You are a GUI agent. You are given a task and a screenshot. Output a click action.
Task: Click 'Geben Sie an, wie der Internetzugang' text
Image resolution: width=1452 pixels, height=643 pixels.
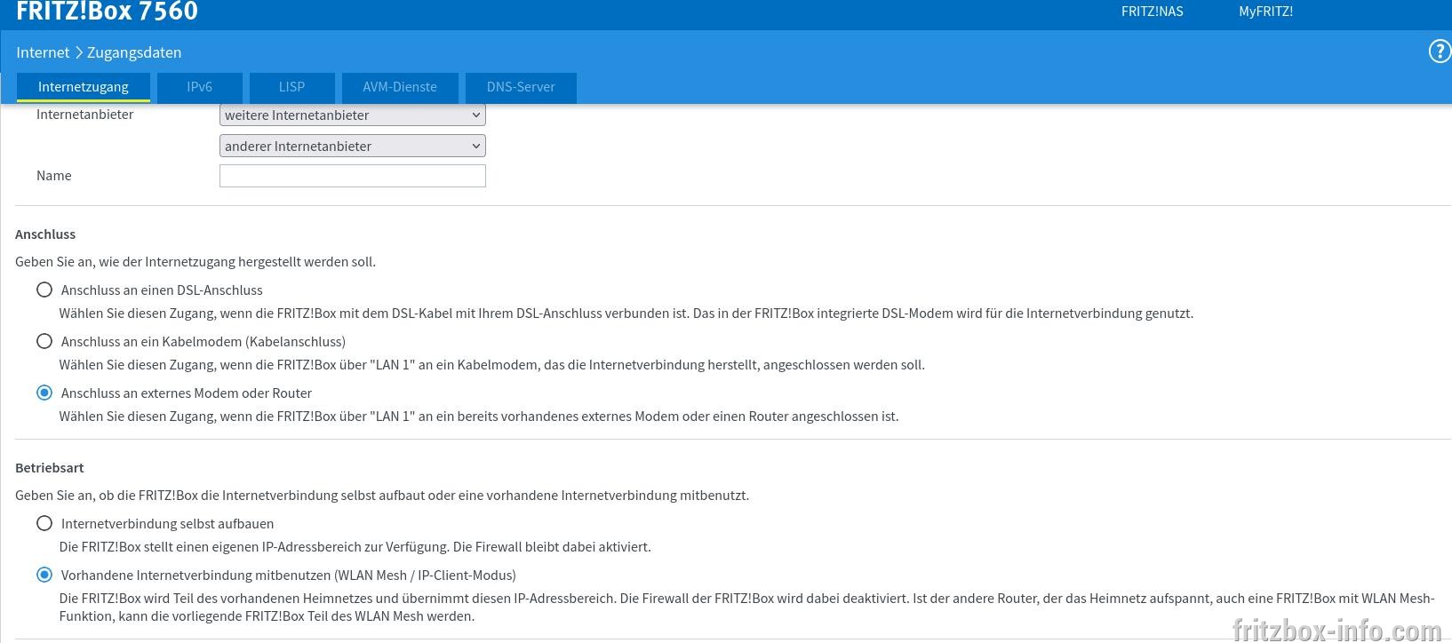(x=195, y=262)
